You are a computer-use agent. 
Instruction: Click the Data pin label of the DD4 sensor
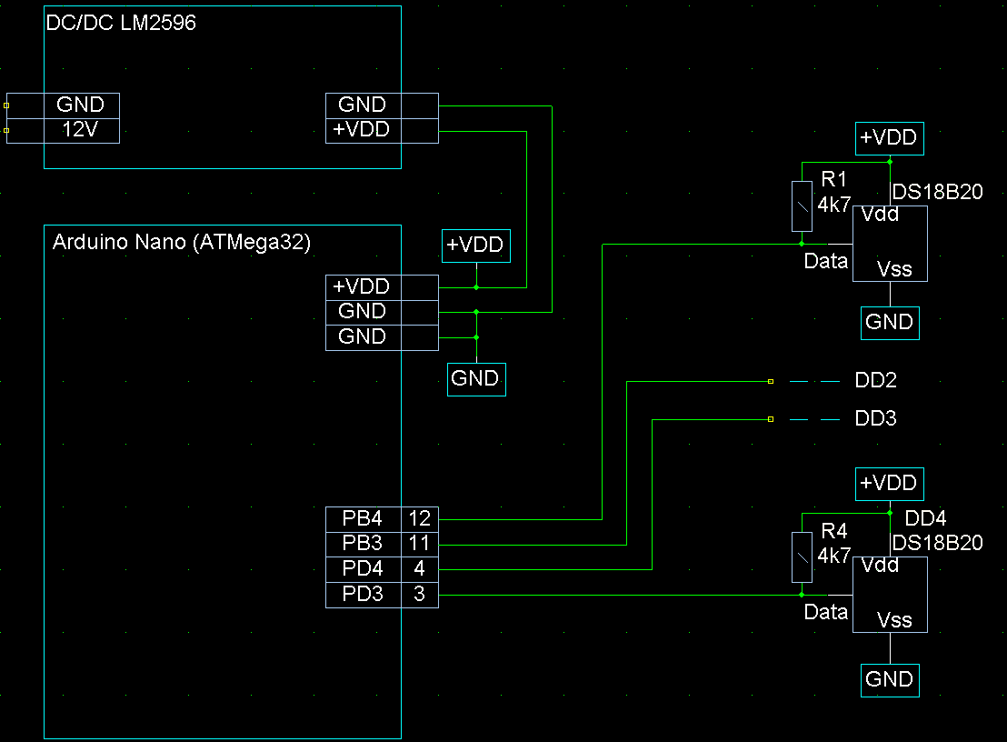click(x=825, y=613)
